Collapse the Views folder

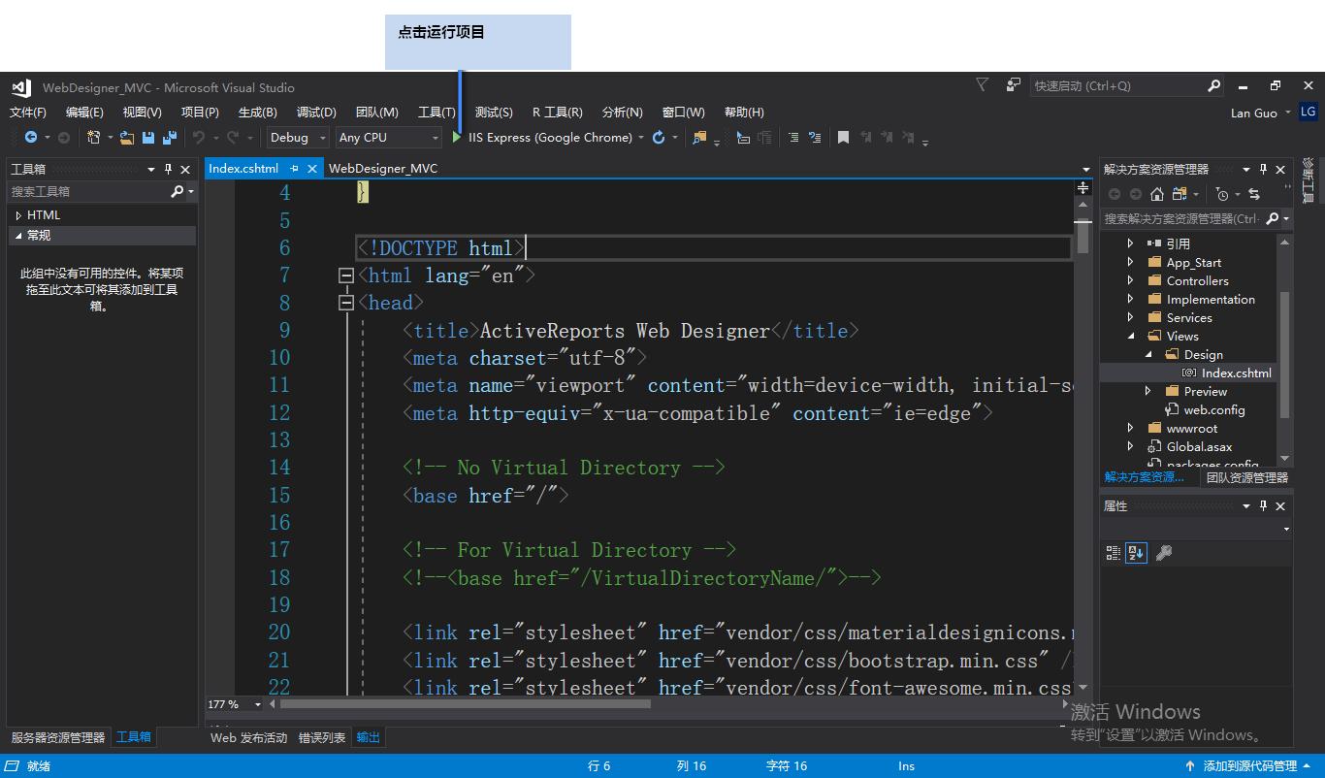1128,336
